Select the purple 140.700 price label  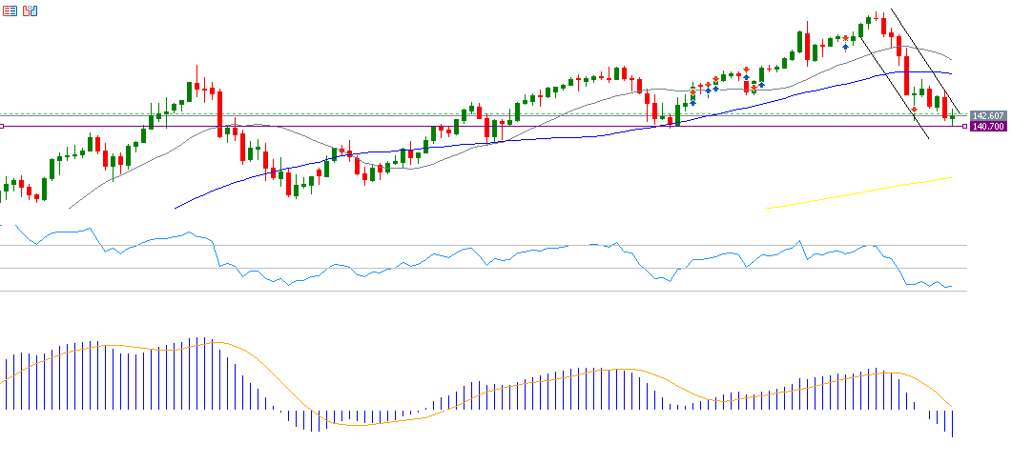tap(988, 127)
